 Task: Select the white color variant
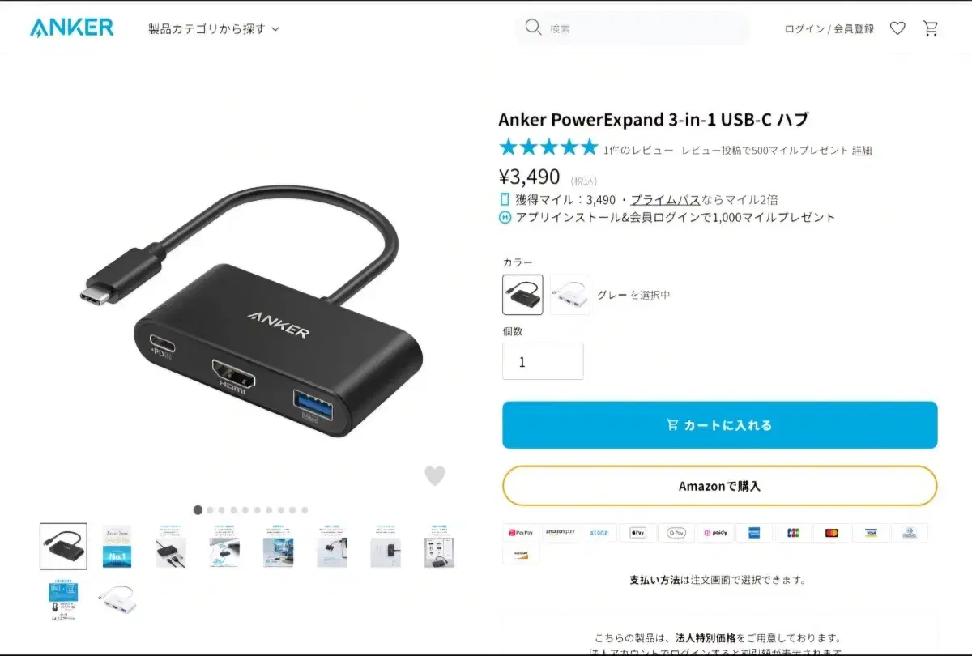pos(570,295)
